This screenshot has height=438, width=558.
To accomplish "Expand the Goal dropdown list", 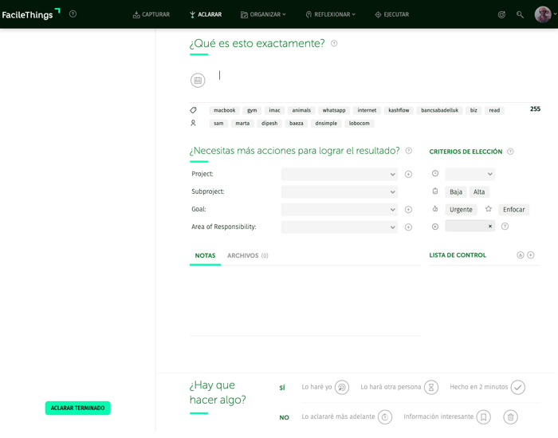I will tap(339, 210).
